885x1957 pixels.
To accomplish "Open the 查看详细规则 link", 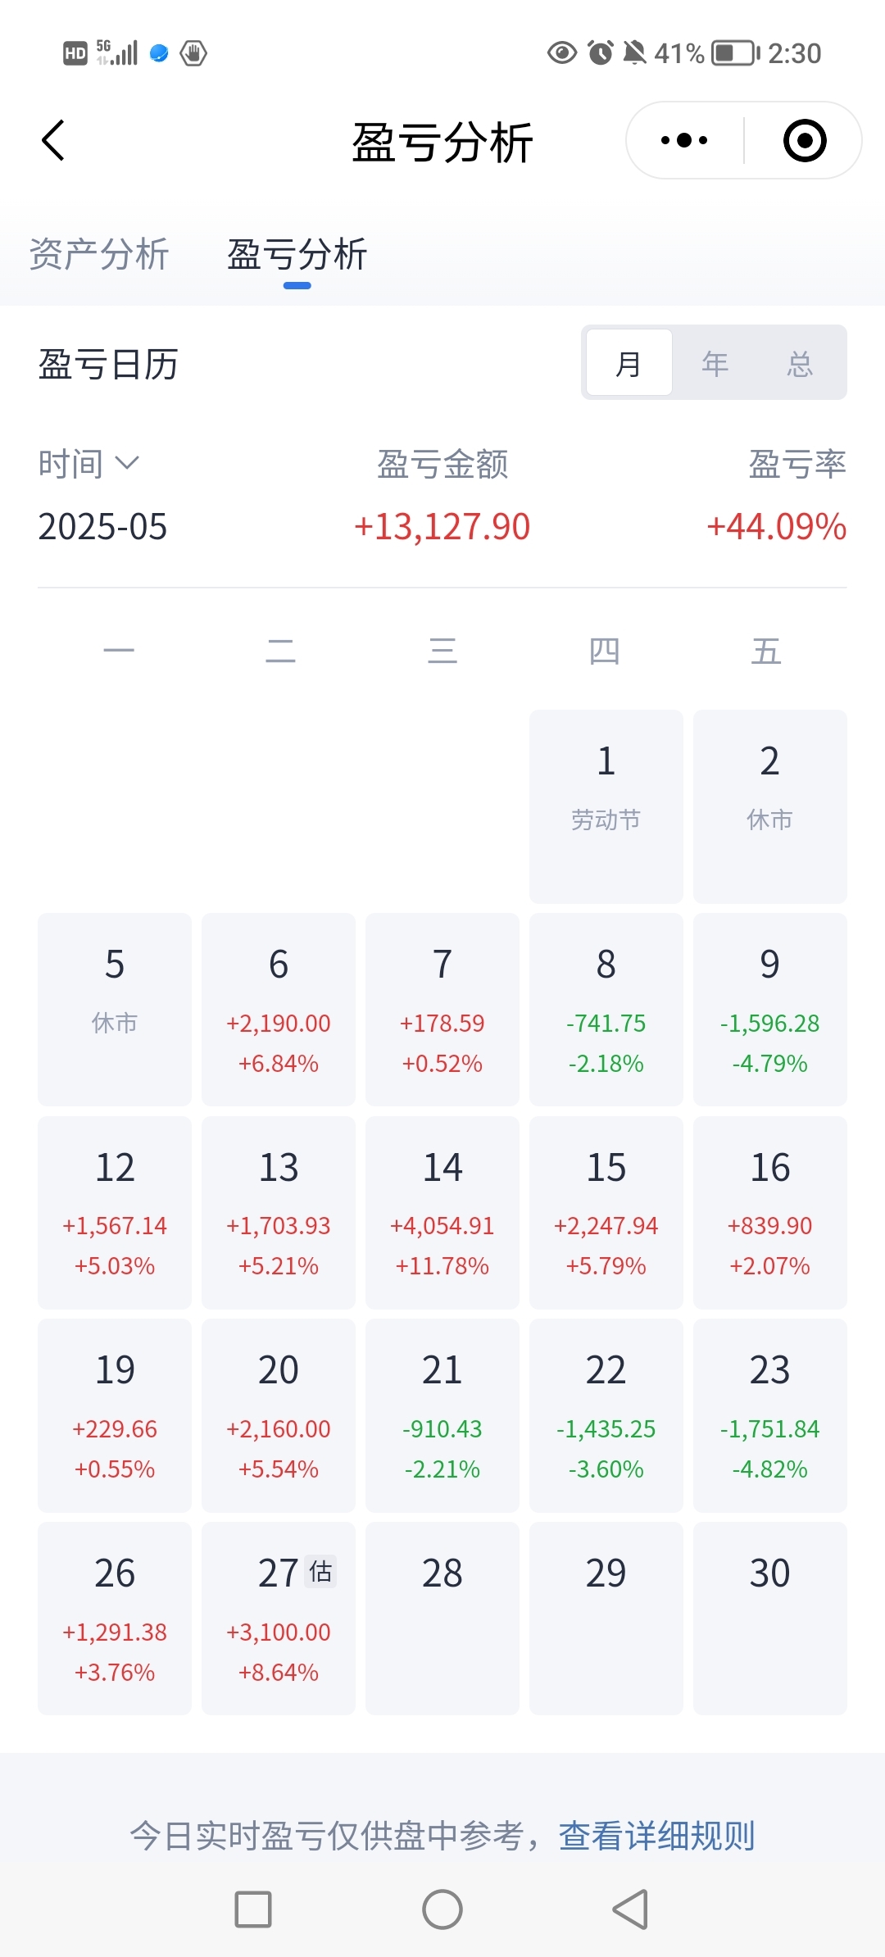I will [x=656, y=1836].
